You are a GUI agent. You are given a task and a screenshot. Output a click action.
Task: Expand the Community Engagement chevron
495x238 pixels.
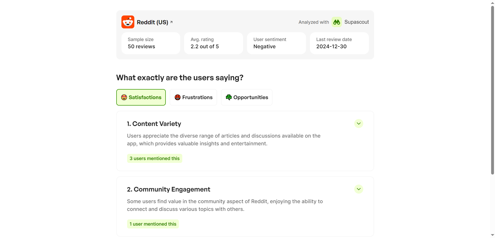point(359,189)
